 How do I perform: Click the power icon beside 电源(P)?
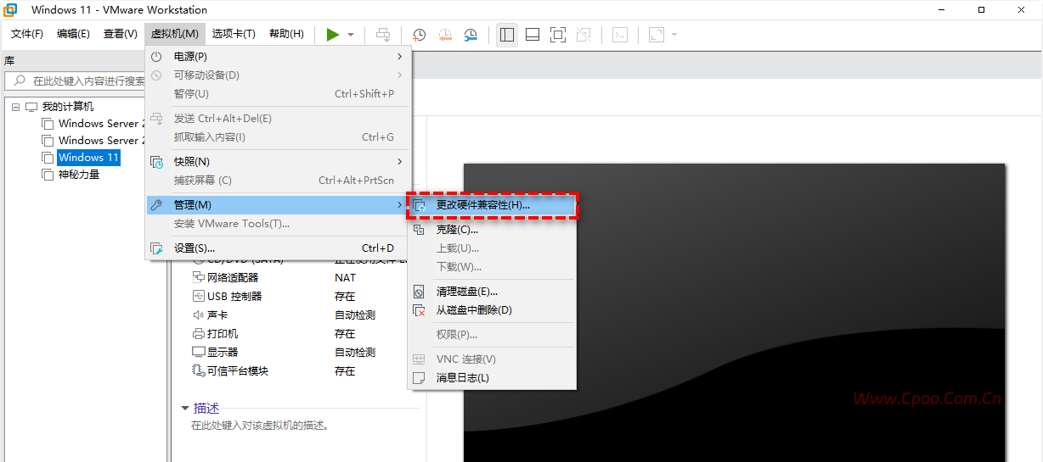pyautogui.click(x=156, y=57)
